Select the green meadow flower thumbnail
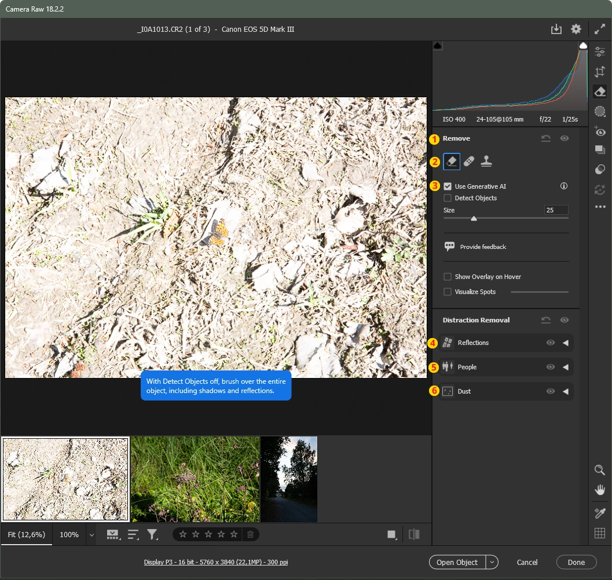 click(x=195, y=479)
